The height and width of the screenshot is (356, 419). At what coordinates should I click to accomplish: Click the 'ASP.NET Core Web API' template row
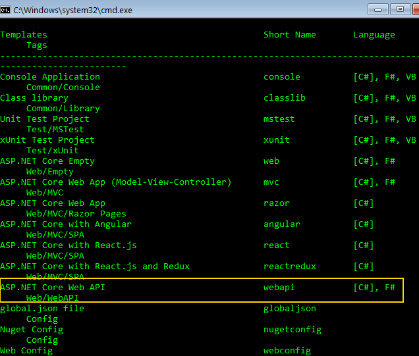pos(53,288)
